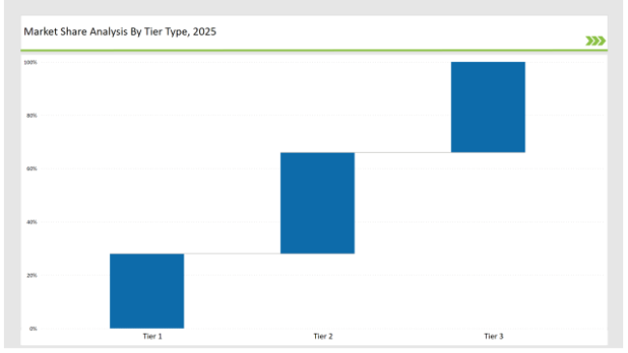The height and width of the screenshot is (353, 628).
Task: Click the 0% y-axis label
Action: 33,329
